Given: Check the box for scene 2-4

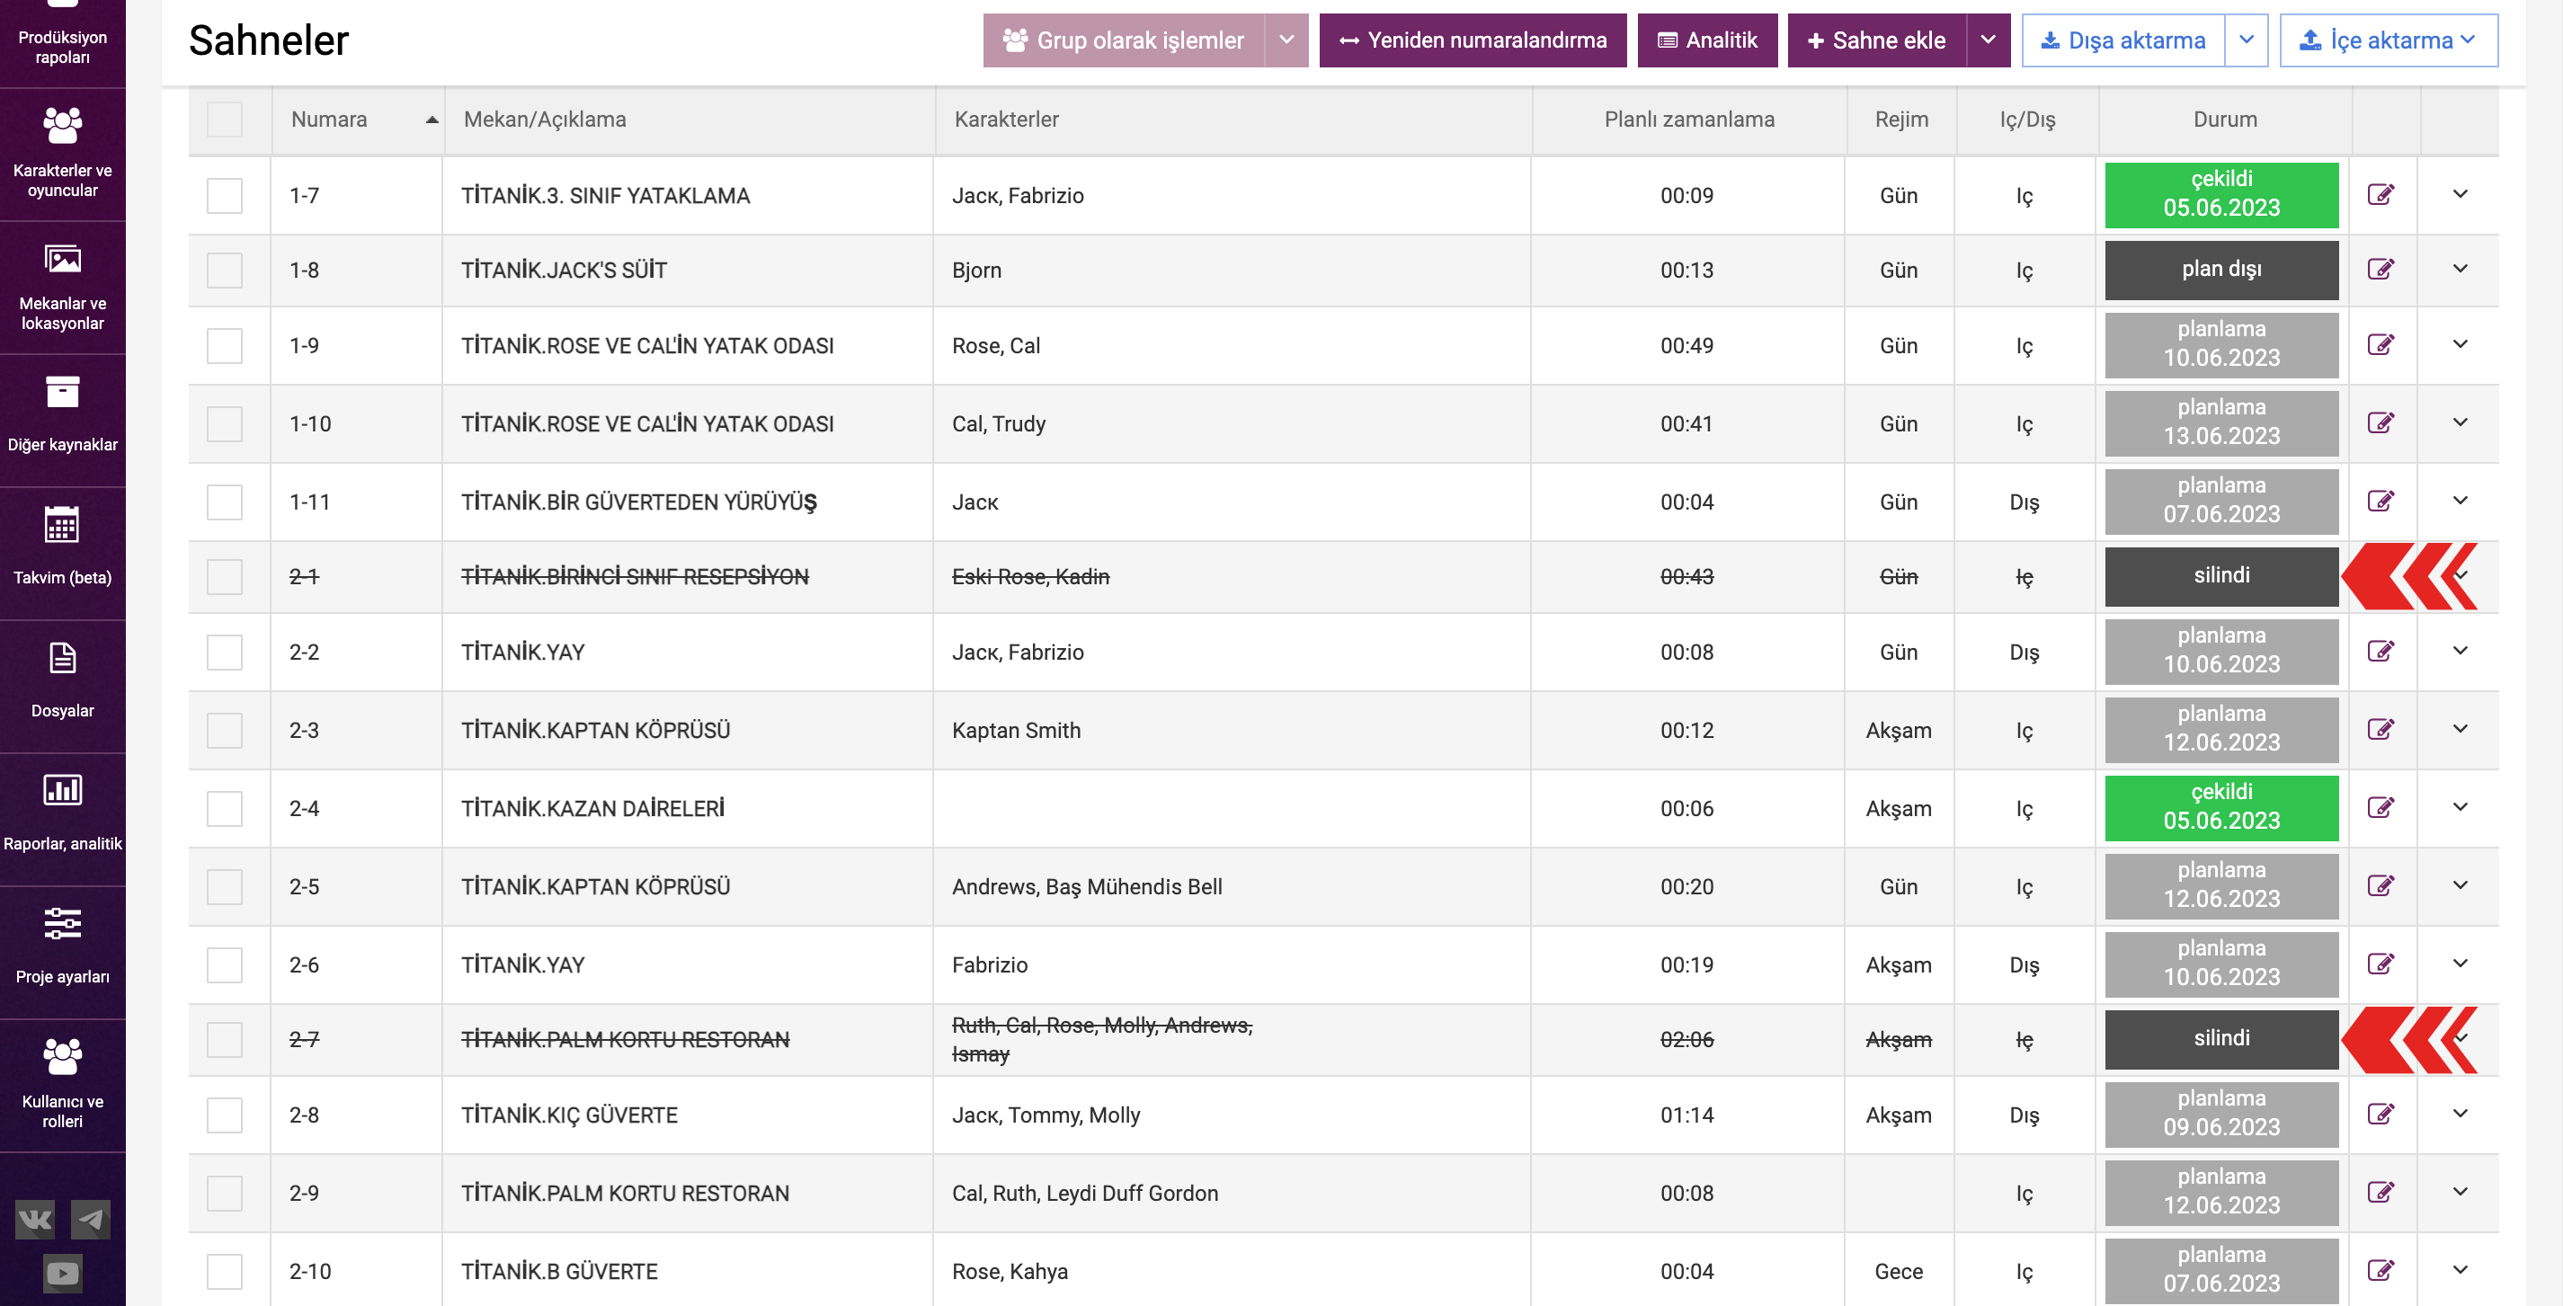Looking at the screenshot, I should click(225, 808).
